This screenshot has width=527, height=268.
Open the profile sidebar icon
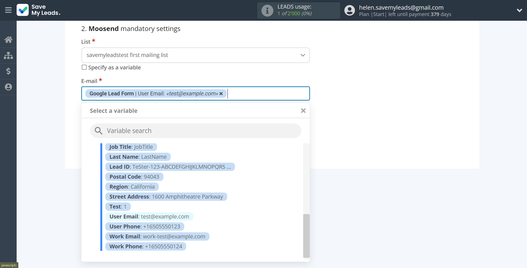pyautogui.click(x=8, y=87)
